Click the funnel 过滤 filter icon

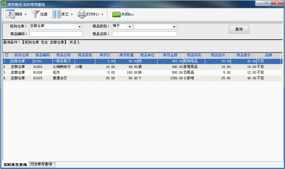point(35,14)
